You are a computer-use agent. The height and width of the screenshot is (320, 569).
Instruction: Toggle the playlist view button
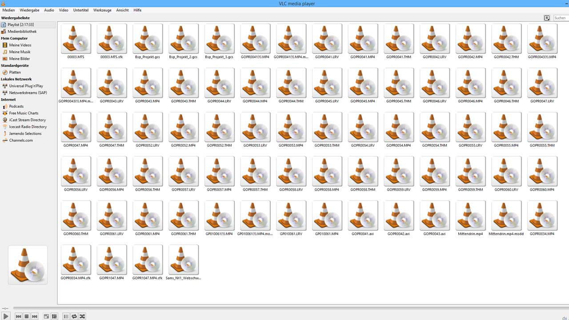[x=66, y=316]
